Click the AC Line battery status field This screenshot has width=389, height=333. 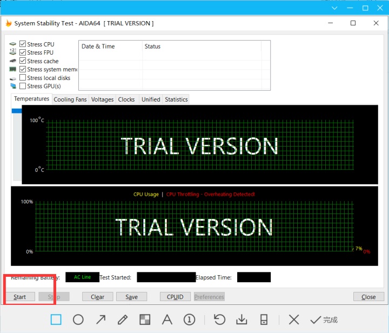click(82, 277)
